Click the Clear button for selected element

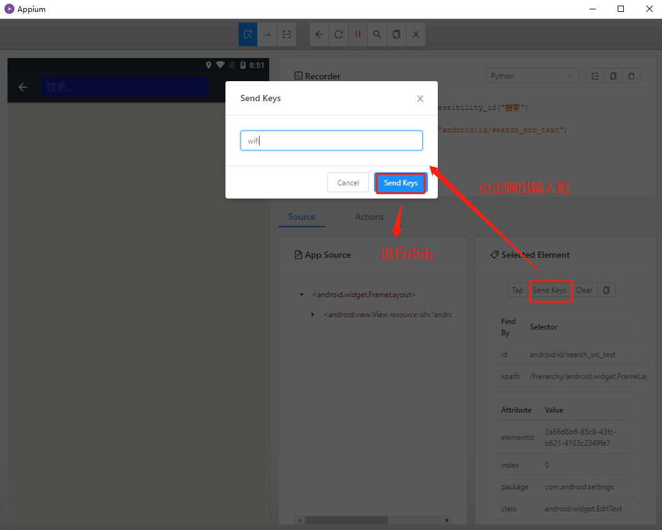click(584, 290)
